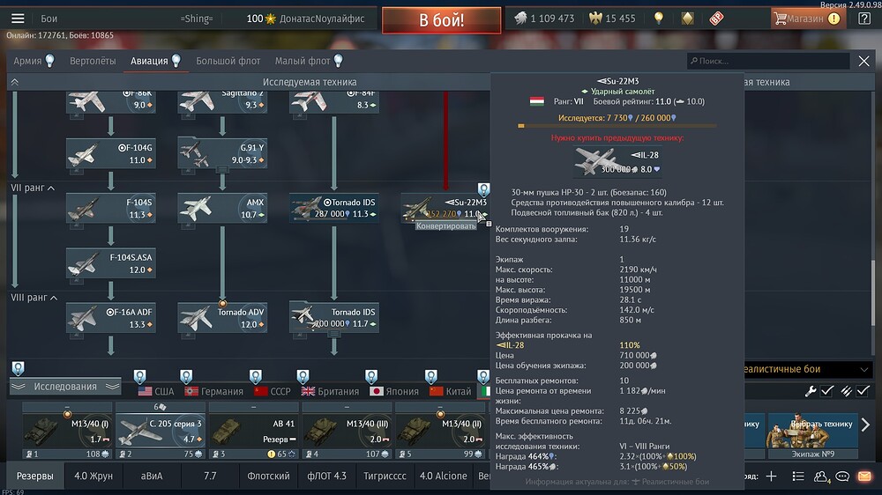The height and width of the screenshot is (495, 882).
Task: Show next crew slots with right arrow
Action: [865, 425]
